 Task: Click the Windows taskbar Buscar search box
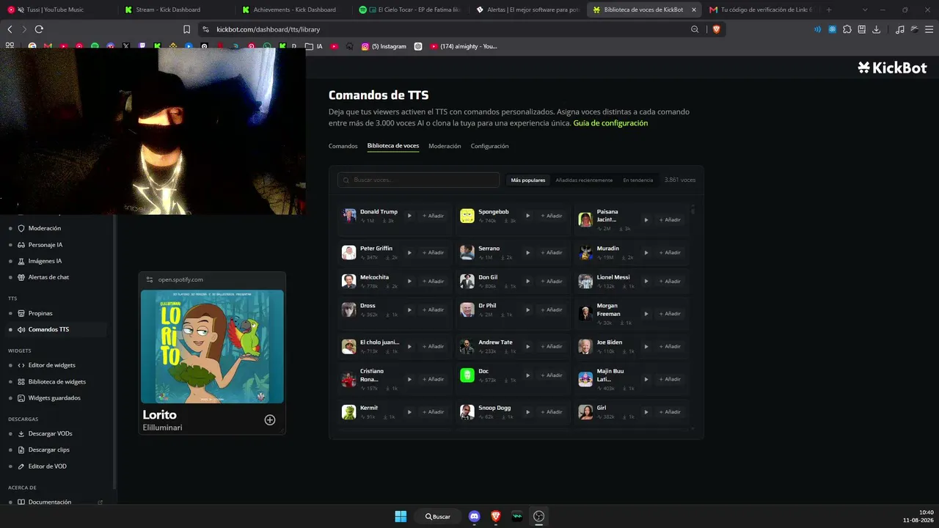[x=438, y=516]
